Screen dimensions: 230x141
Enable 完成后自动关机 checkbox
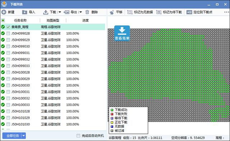(78, 136)
